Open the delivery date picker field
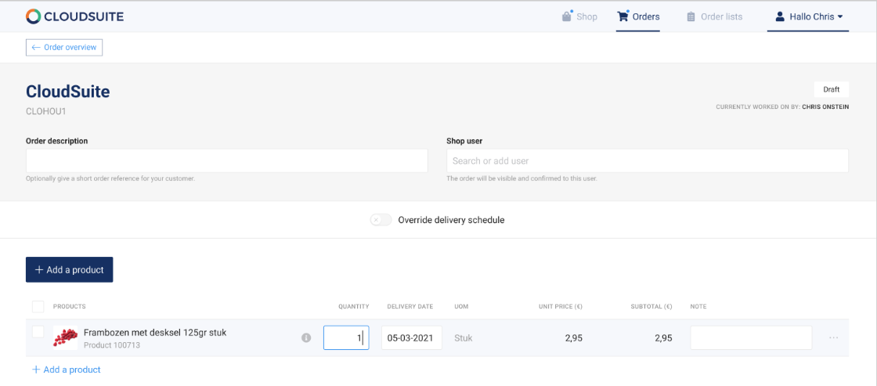The height and width of the screenshot is (386, 877). pyautogui.click(x=412, y=338)
